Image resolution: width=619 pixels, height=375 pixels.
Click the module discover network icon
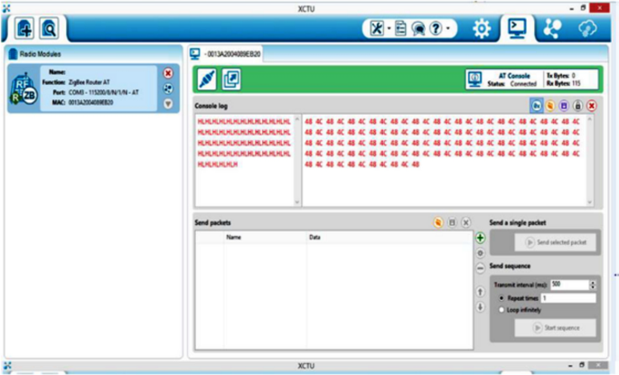click(x=168, y=89)
